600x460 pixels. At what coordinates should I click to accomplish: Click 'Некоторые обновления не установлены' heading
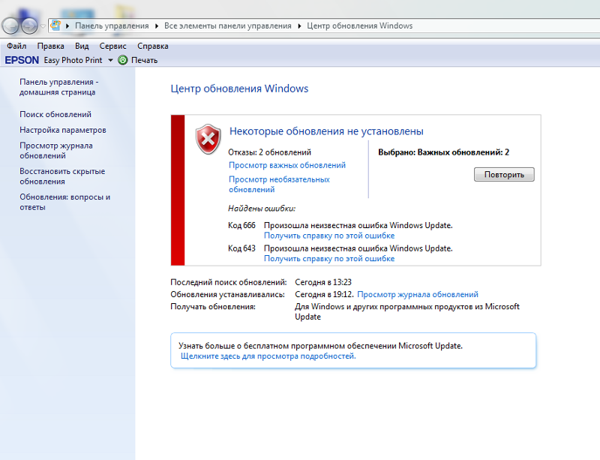[326, 131]
